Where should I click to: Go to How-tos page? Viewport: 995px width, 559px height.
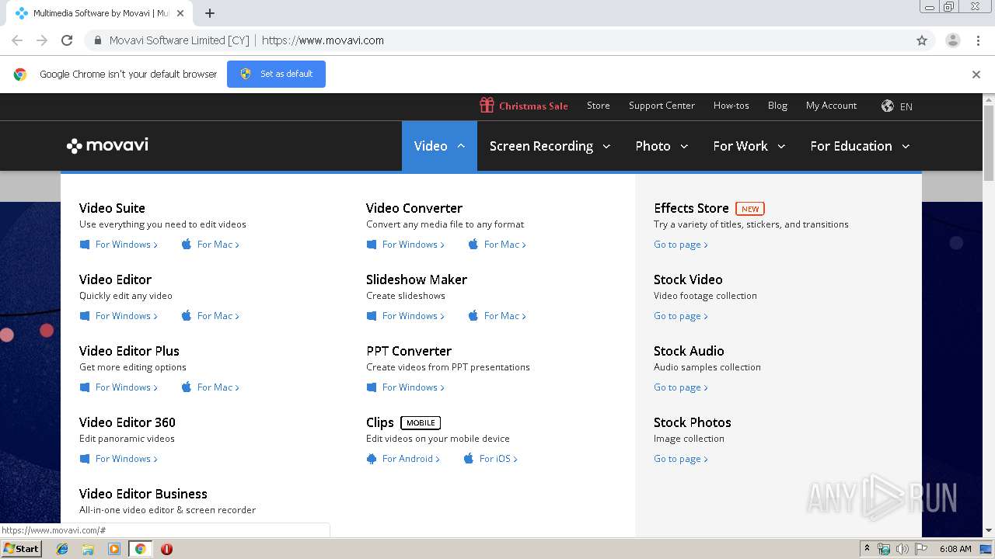731,106
